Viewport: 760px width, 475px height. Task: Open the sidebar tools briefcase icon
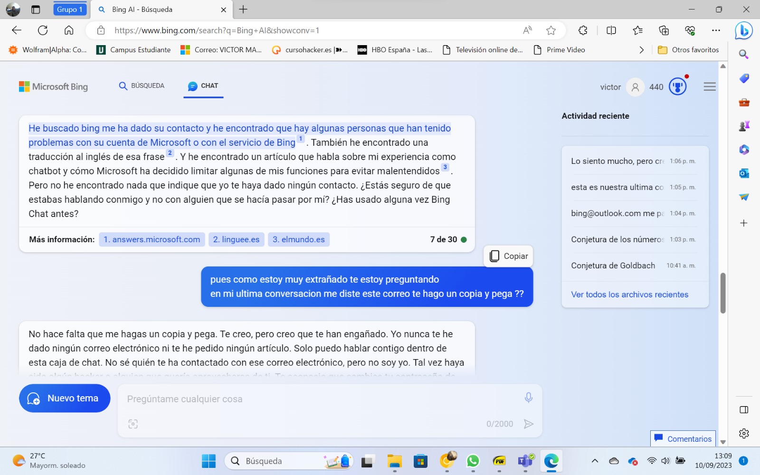(x=744, y=102)
